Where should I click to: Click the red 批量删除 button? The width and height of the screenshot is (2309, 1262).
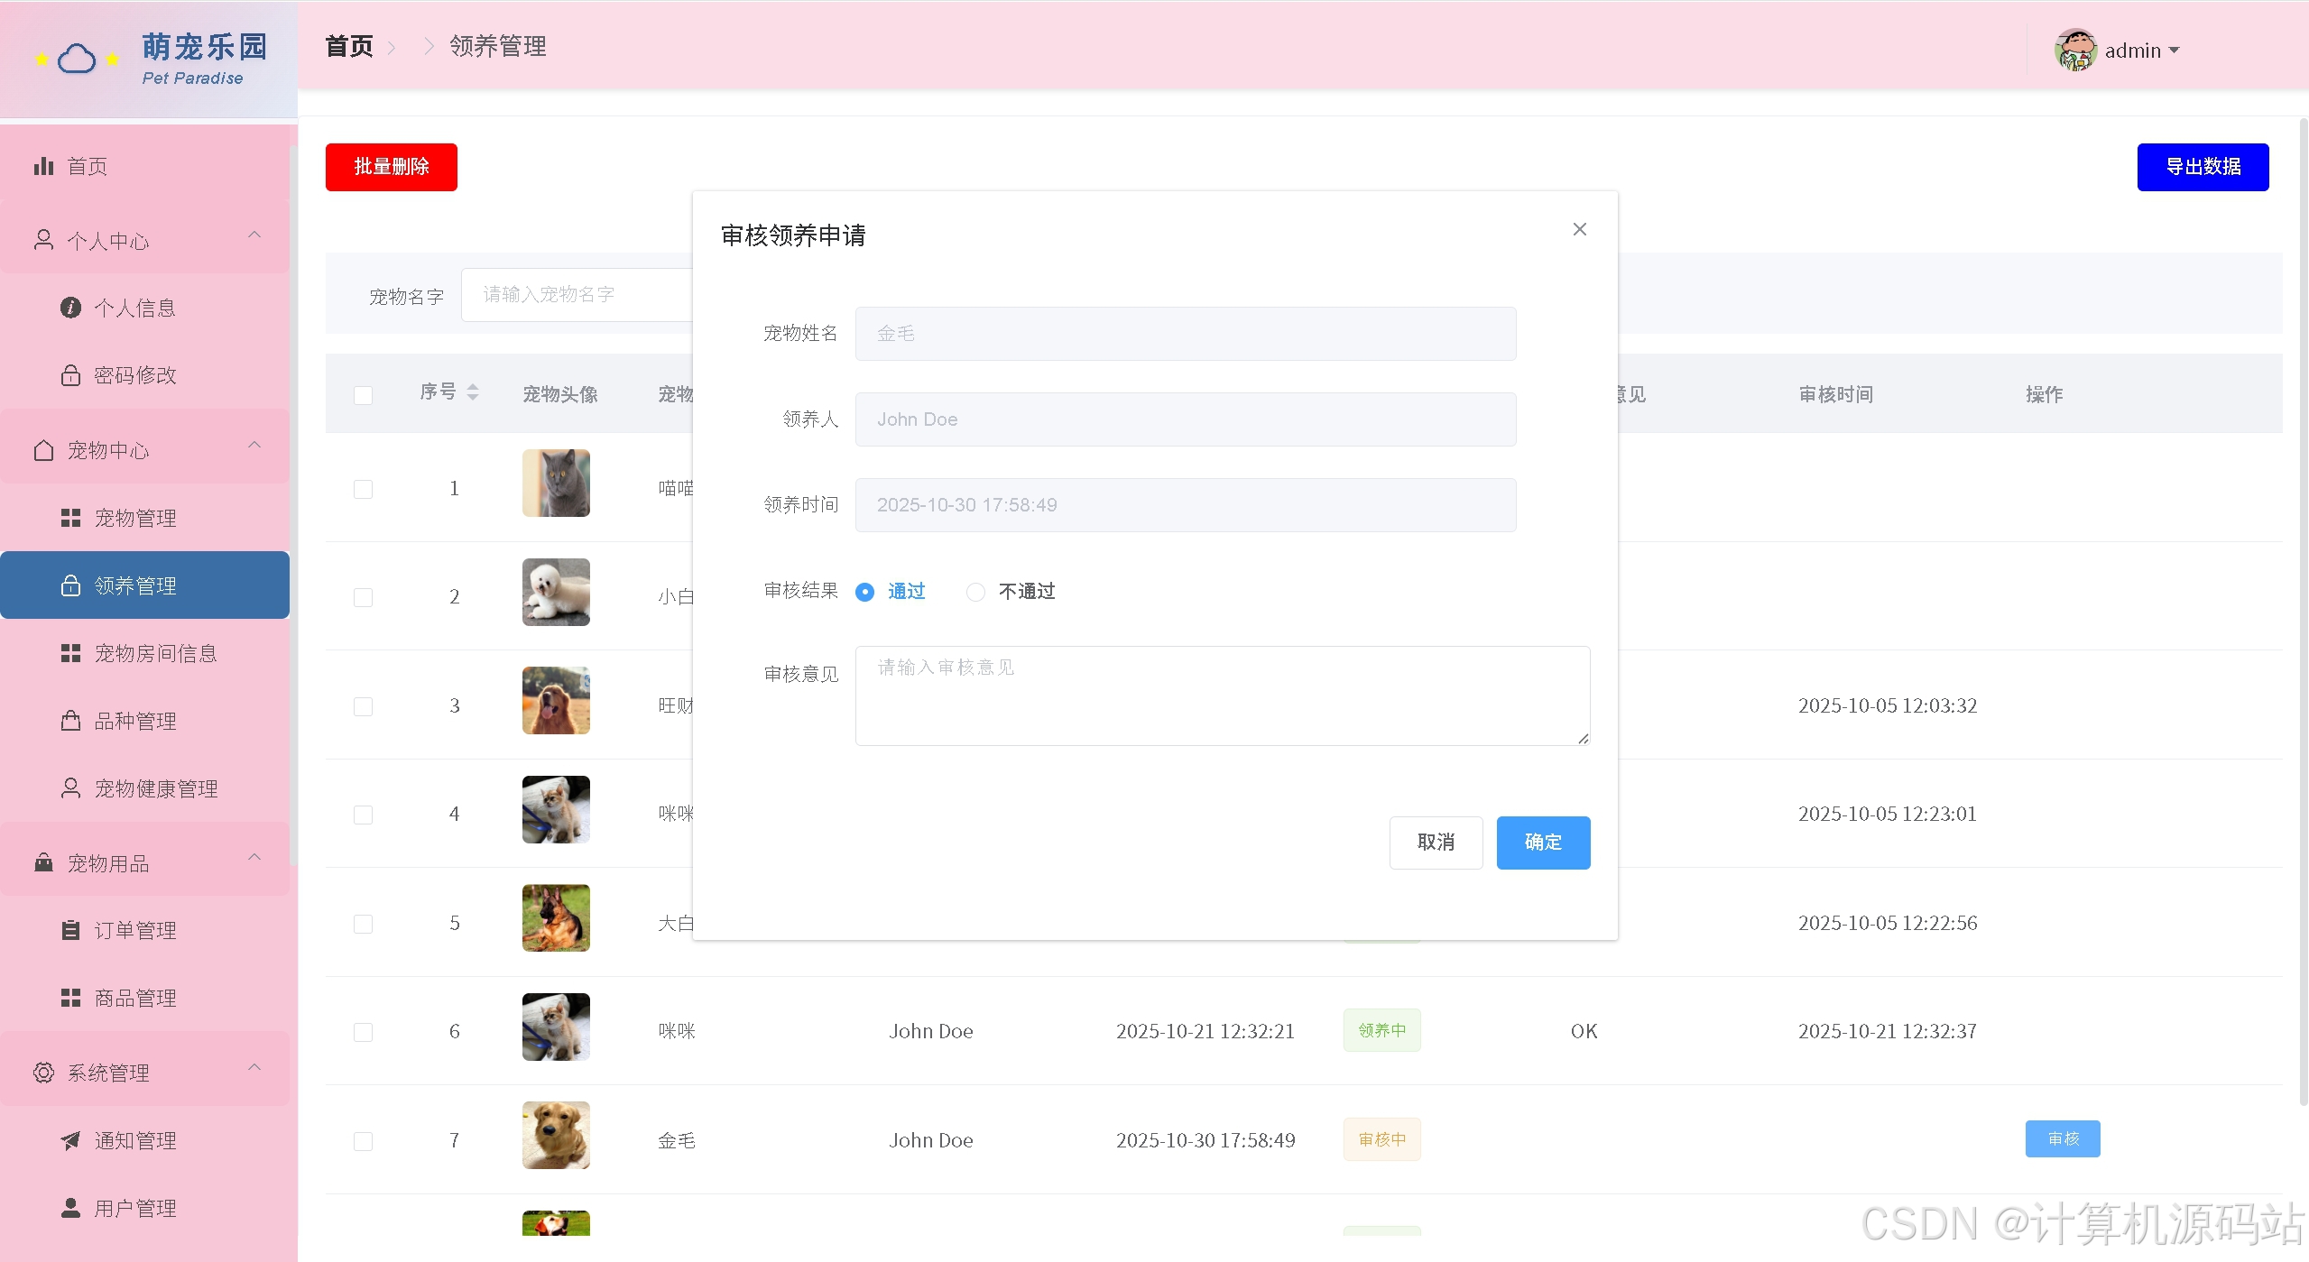[x=391, y=167]
